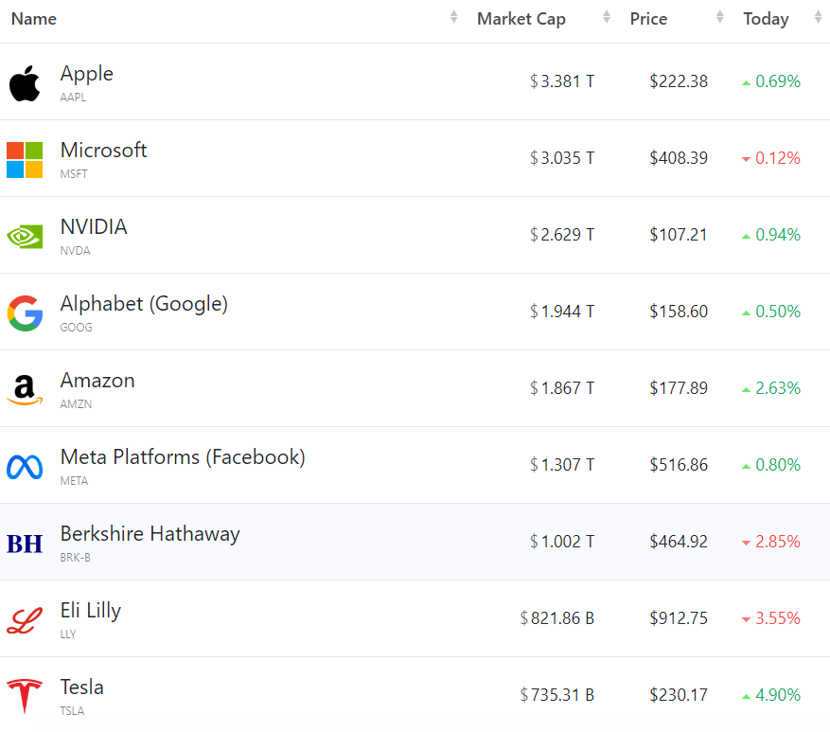The height and width of the screenshot is (732, 830).
Task: Click Tesla's 4.90% daily change value
Action: coord(778,695)
